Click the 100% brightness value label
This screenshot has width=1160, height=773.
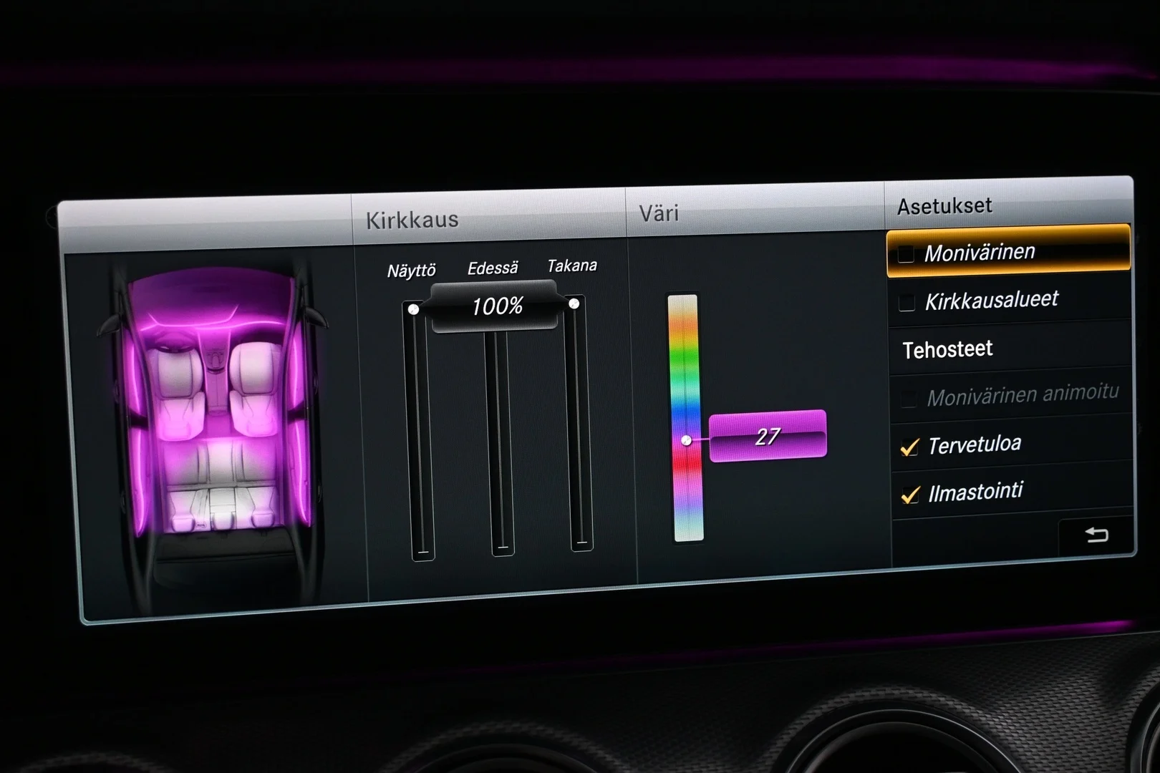[x=497, y=306]
